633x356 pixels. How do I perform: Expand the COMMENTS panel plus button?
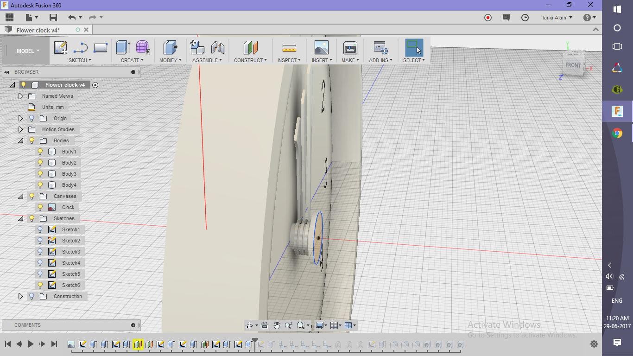133,325
